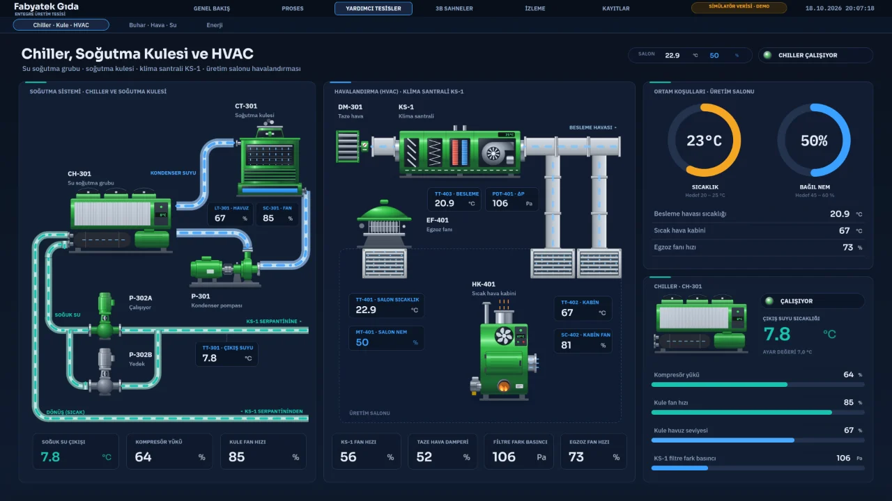Click the Taze Hava Damperi 52 card
The width and height of the screenshot is (892, 501).
(441, 451)
